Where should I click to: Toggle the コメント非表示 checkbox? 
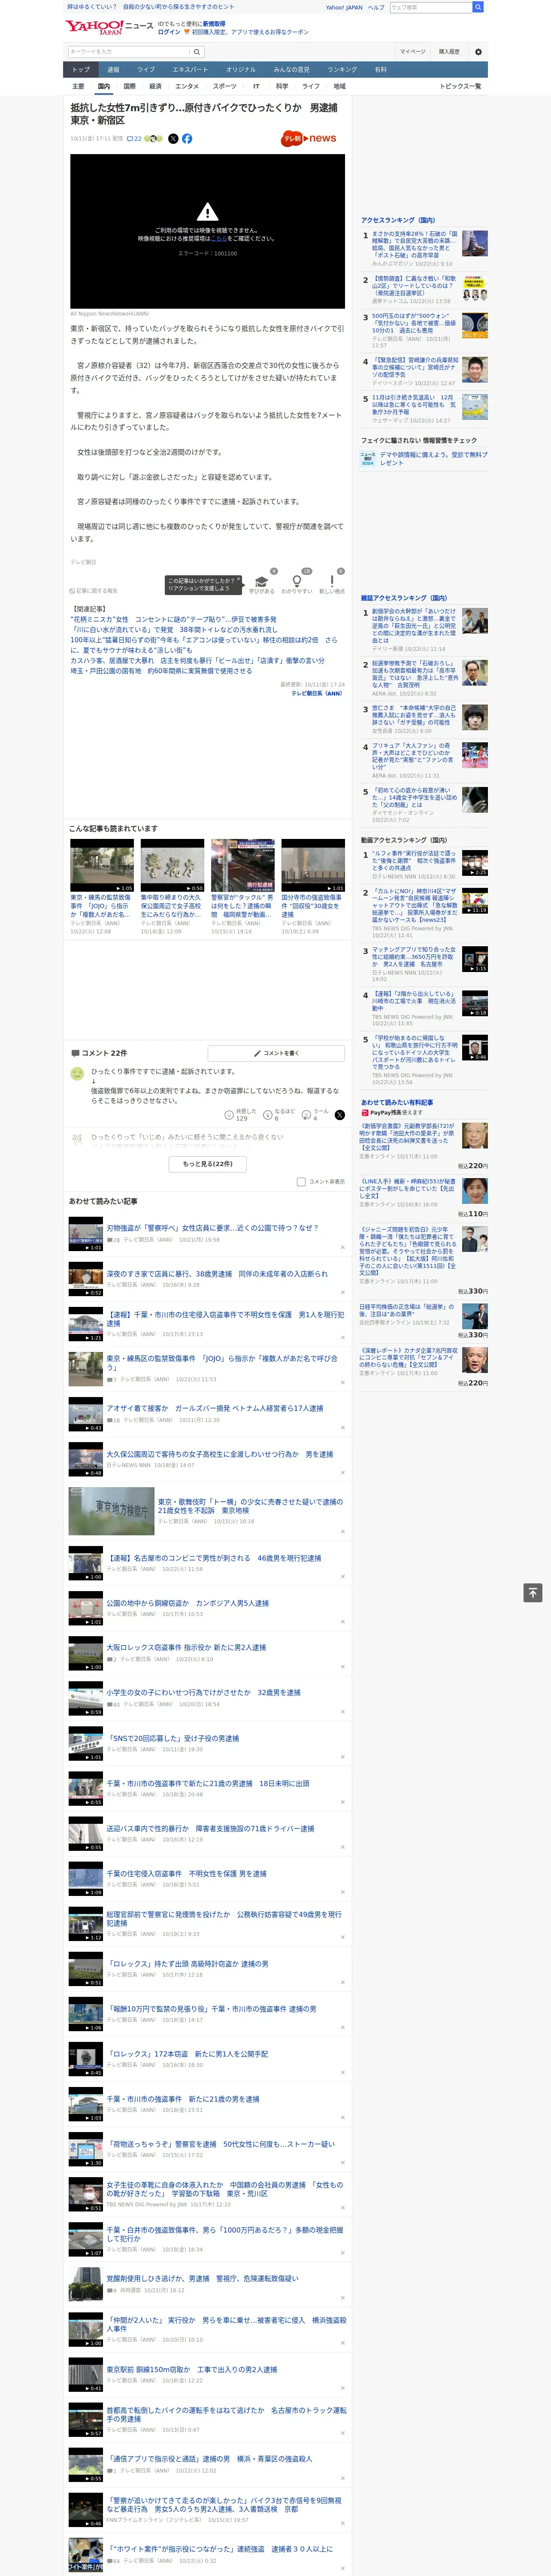click(x=301, y=1182)
